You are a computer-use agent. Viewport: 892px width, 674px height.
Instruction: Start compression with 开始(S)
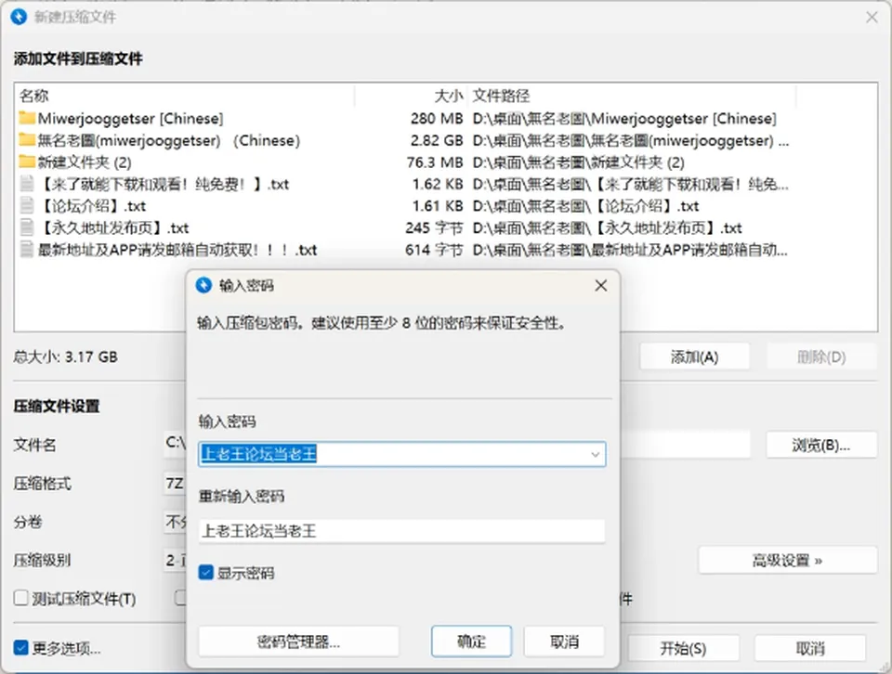click(x=683, y=648)
